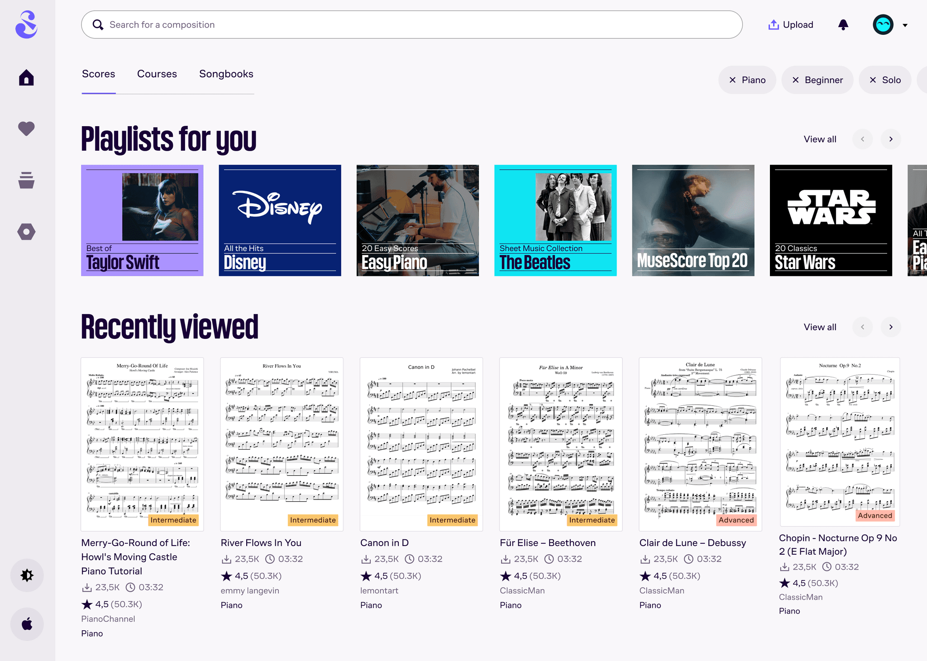Open River Flows In You score thumbnail
Screen dimensions: 927x661
click(282, 444)
